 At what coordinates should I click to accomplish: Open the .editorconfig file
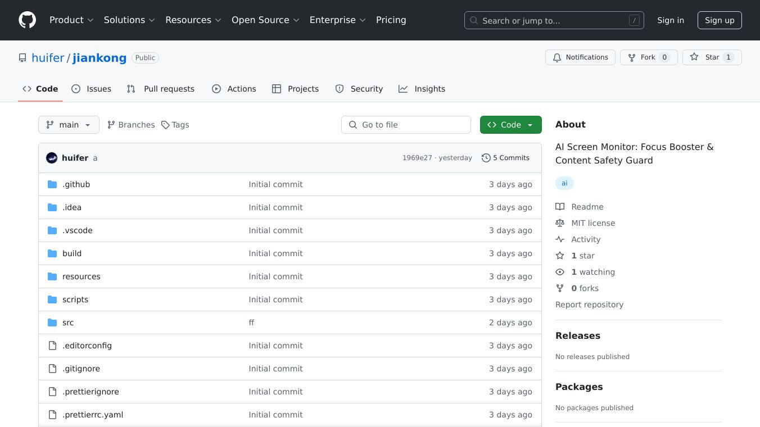pos(87,346)
